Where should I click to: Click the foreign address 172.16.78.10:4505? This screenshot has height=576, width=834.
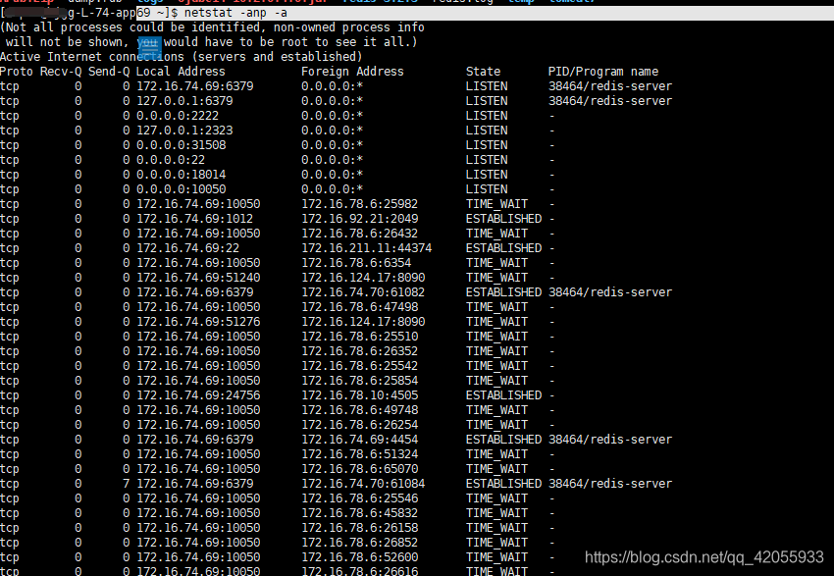[x=359, y=395]
